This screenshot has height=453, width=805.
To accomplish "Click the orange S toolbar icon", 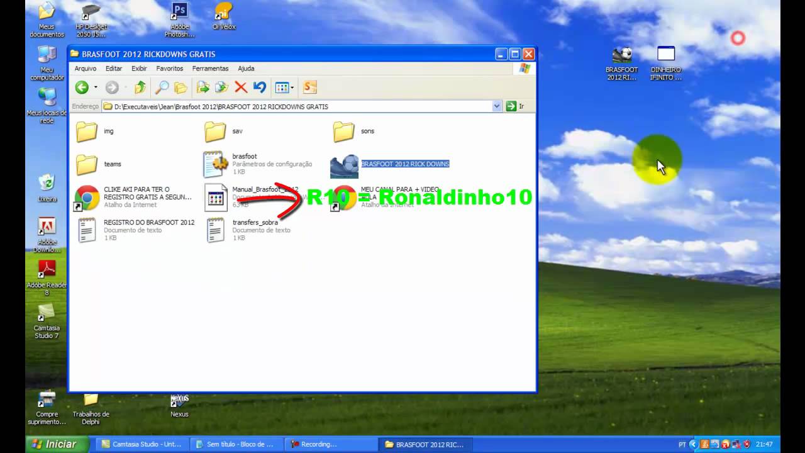I will (309, 87).
